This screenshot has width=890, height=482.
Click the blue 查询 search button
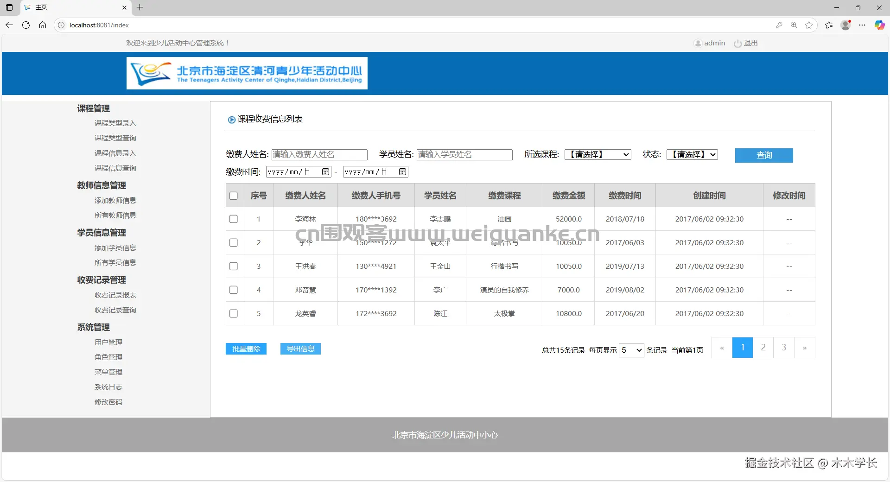[x=764, y=155]
